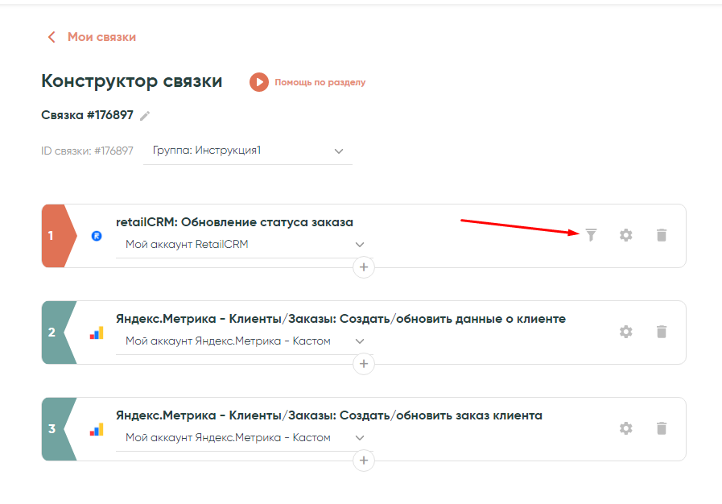Open Мой аккаунт RetailCRM account dropdown

click(359, 245)
